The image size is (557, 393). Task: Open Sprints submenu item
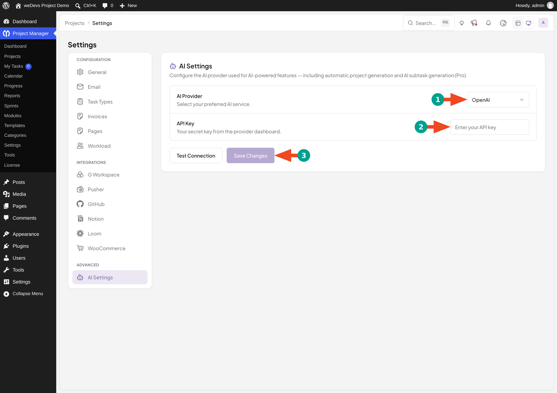tap(11, 106)
